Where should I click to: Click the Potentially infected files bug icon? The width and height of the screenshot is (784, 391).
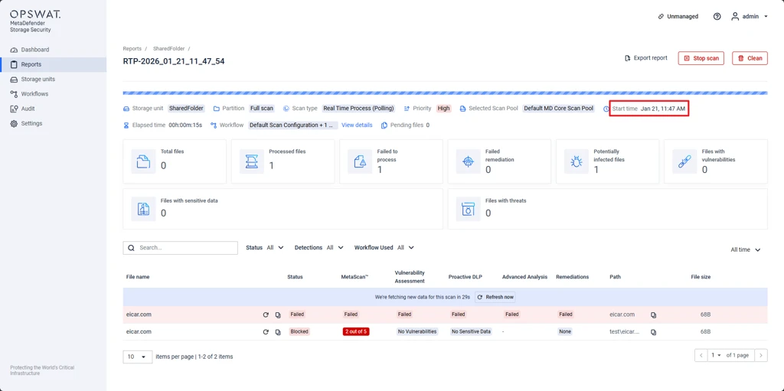click(576, 161)
